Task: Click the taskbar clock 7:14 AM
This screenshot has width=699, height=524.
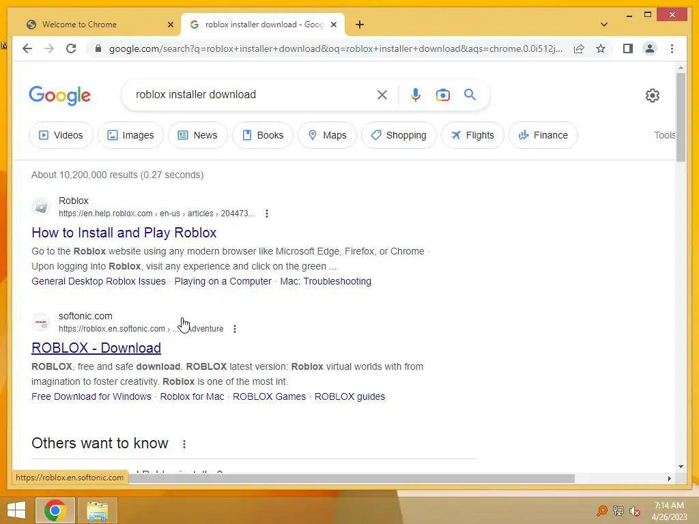Action: (x=669, y=506)
